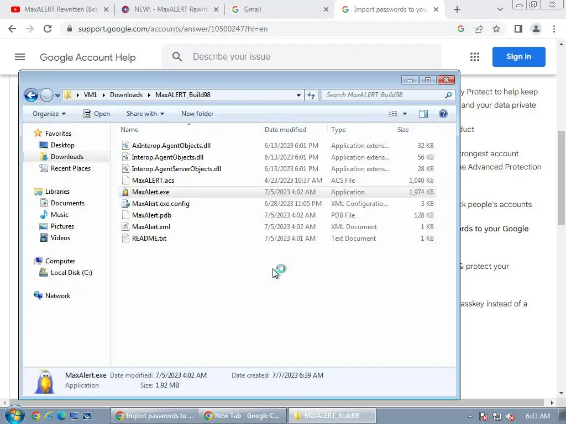
Task: Sort by the Size column header
Action: (x=416, y=130)
